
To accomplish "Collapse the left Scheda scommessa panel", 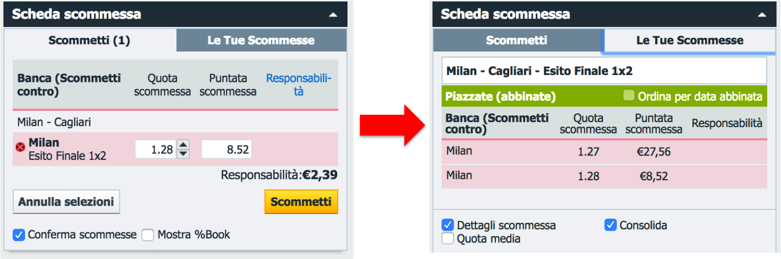I will (x=333, y=15).
